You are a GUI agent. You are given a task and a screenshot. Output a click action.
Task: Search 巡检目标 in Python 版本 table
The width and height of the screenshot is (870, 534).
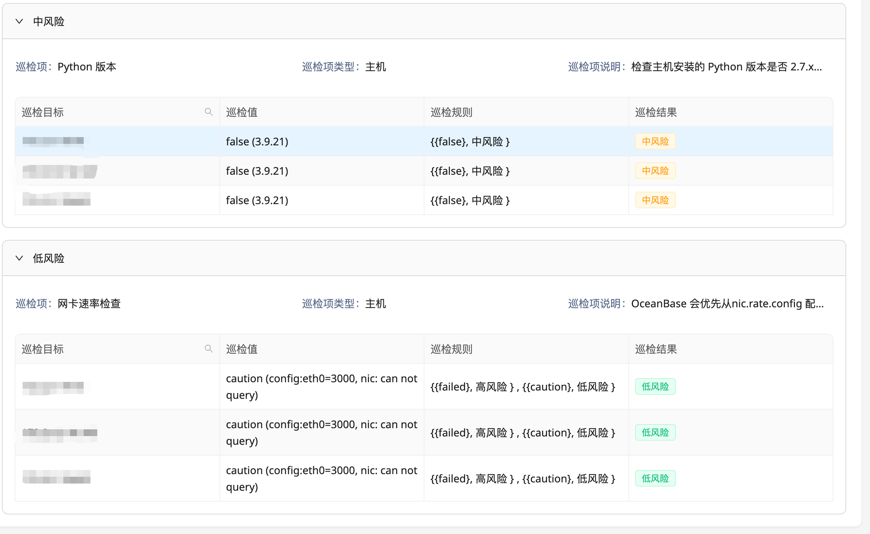click(208, 112)
